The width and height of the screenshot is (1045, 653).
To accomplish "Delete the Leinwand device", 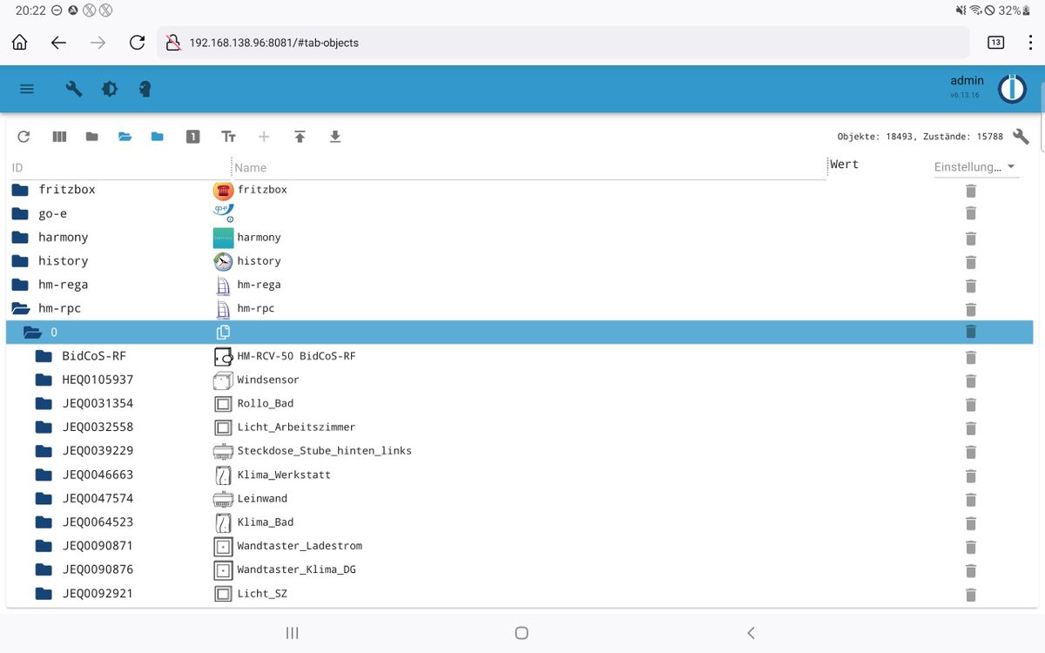I will point(971,500).
